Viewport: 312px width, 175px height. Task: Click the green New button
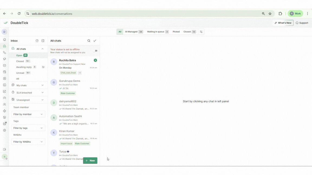90,161
